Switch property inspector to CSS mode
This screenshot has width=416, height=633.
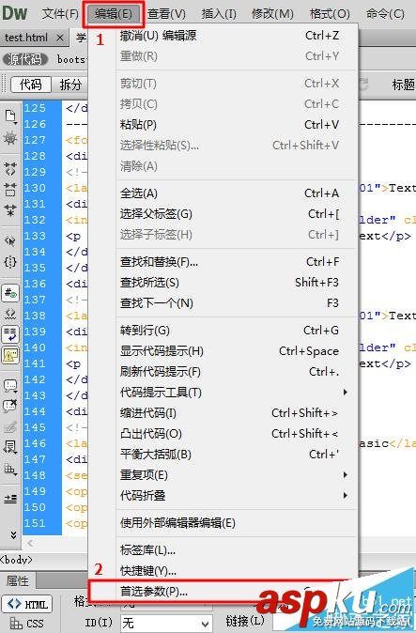point(27,624)
